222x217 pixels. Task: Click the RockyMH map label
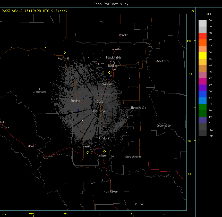point(63,59)
